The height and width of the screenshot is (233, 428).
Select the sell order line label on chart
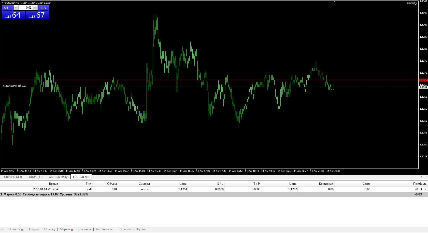tap(15, 86)
